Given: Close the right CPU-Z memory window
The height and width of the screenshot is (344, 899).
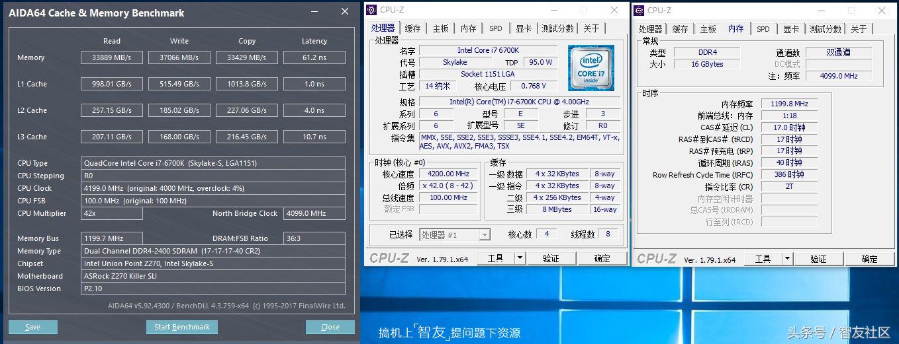Looking at the screenshot, I should (881, 10).
